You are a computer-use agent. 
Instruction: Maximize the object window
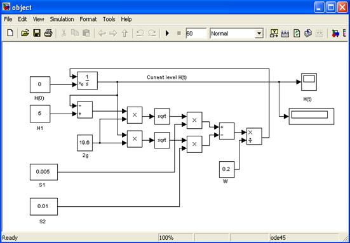pos(331,8)
